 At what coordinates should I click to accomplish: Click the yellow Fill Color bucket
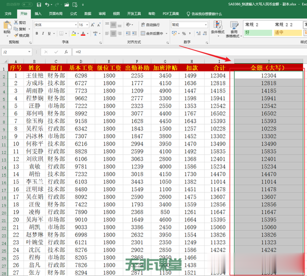(73, 34)
